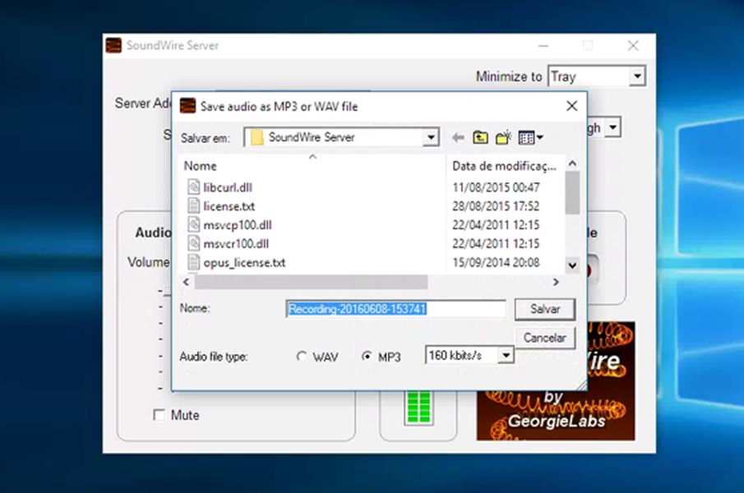Click the SoundWire Server window title icon

point(113,46)
